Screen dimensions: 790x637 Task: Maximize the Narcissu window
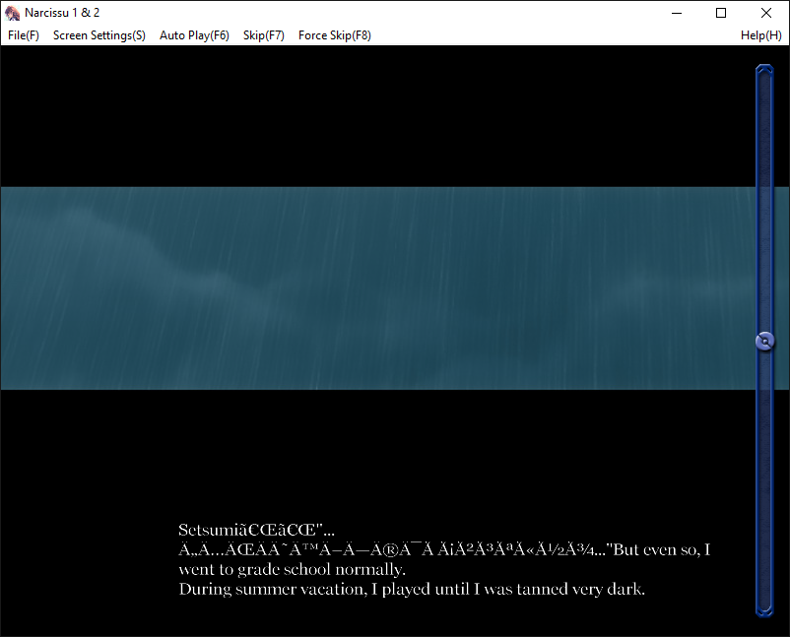(x=720, y=12)
